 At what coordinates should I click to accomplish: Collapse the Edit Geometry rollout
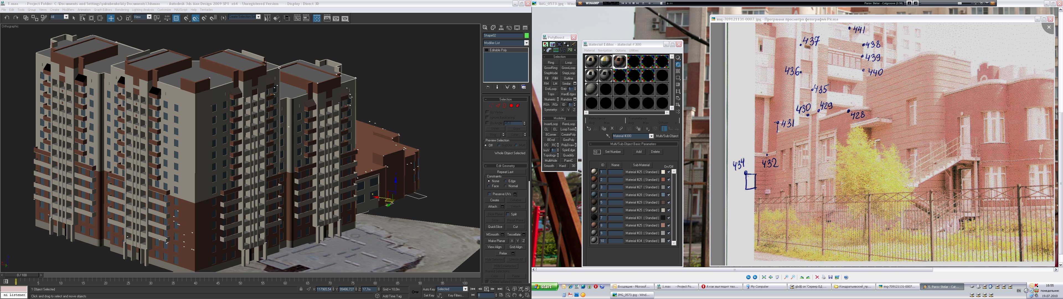505,166
